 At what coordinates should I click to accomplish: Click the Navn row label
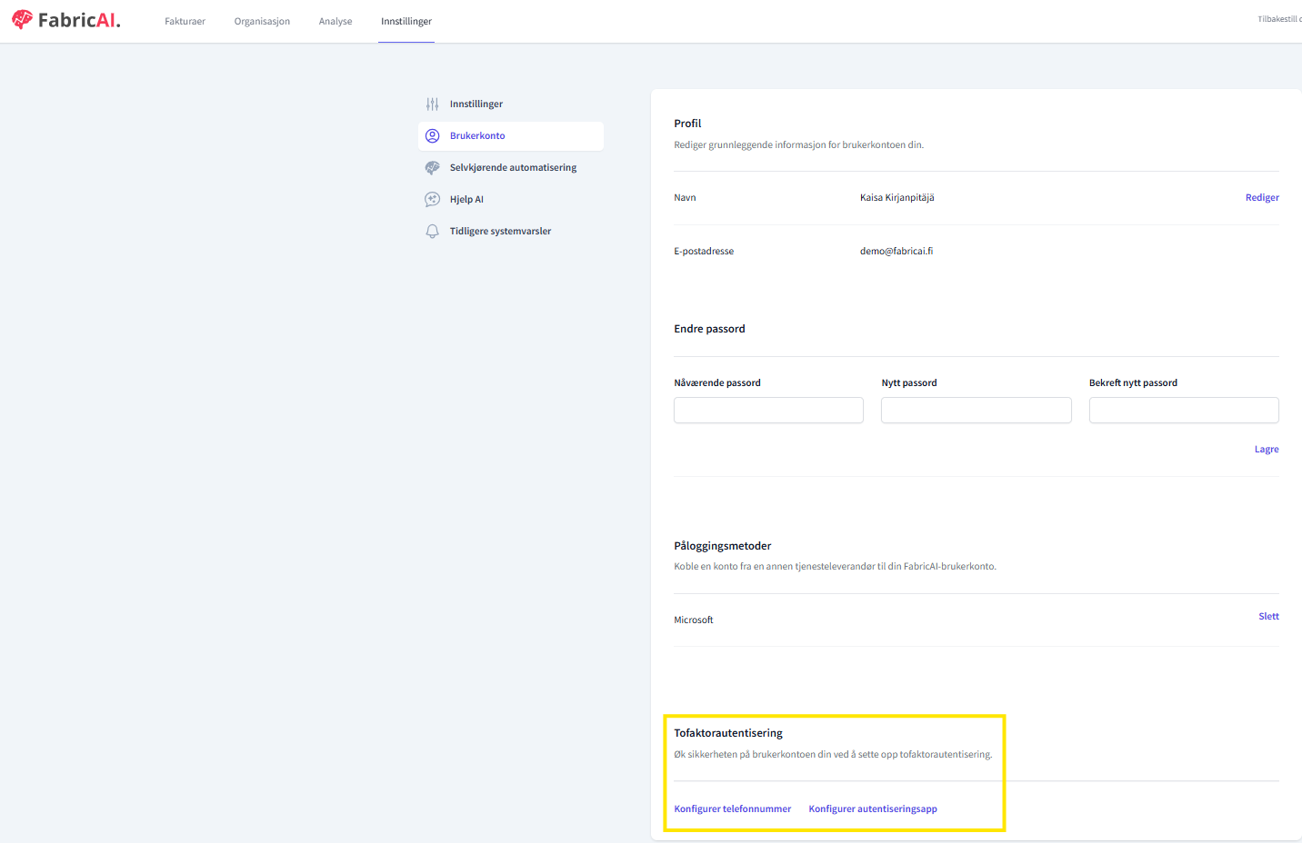pos(685,198)
